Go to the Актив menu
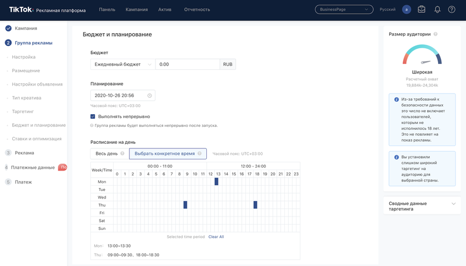466x266 pixels. click(165, 9)
